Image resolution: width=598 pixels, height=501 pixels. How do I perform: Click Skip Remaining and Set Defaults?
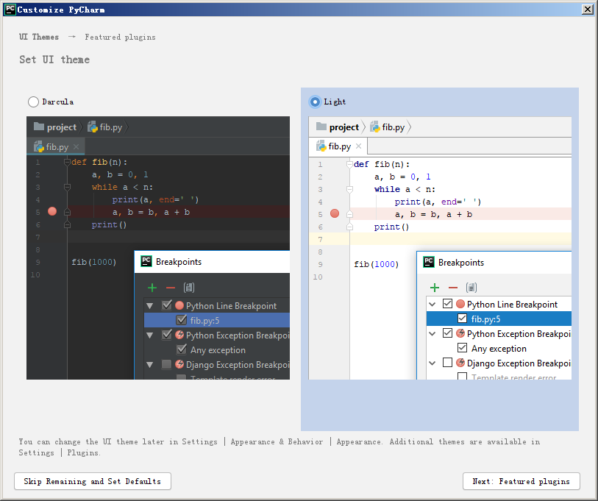tap(92, 481)
